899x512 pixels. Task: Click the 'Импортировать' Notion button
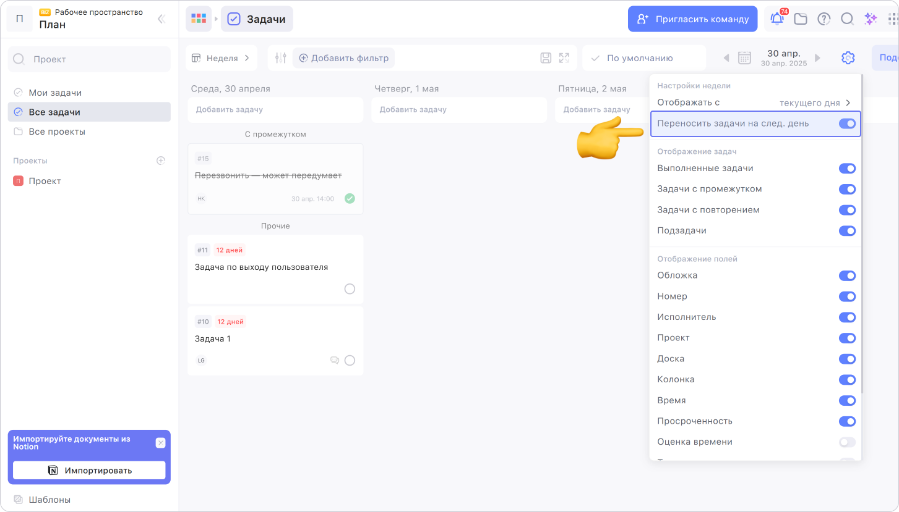(89, 471)
